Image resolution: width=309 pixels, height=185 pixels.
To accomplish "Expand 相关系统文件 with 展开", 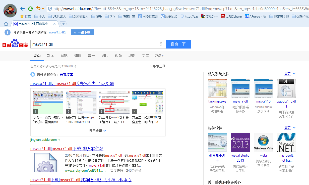I will [x=290, y=74].
